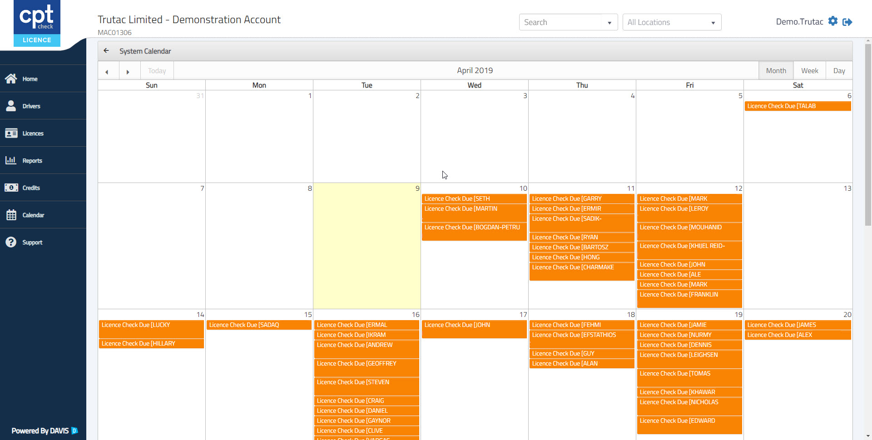
Task: Click the Today button
Action: 157,71
